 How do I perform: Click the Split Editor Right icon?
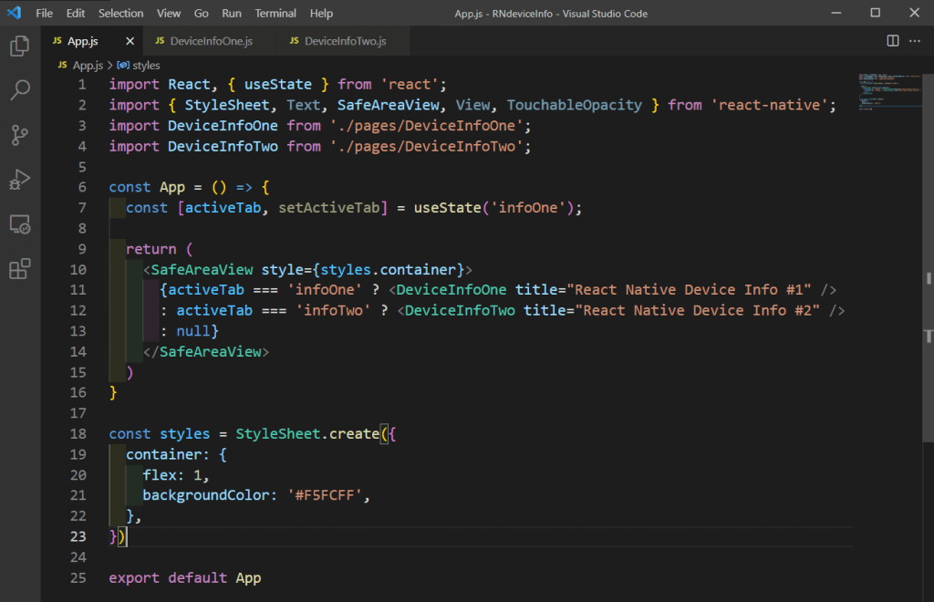[x=893, y=41]
